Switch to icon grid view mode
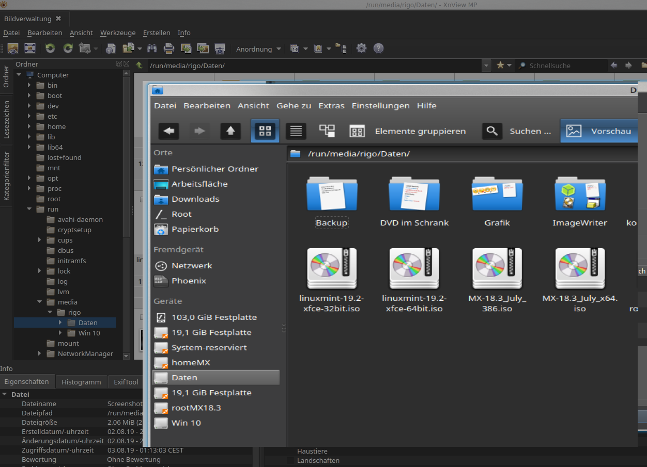Image resolution: width=647 pixels, height=467 pixels. tap(265, 131)
